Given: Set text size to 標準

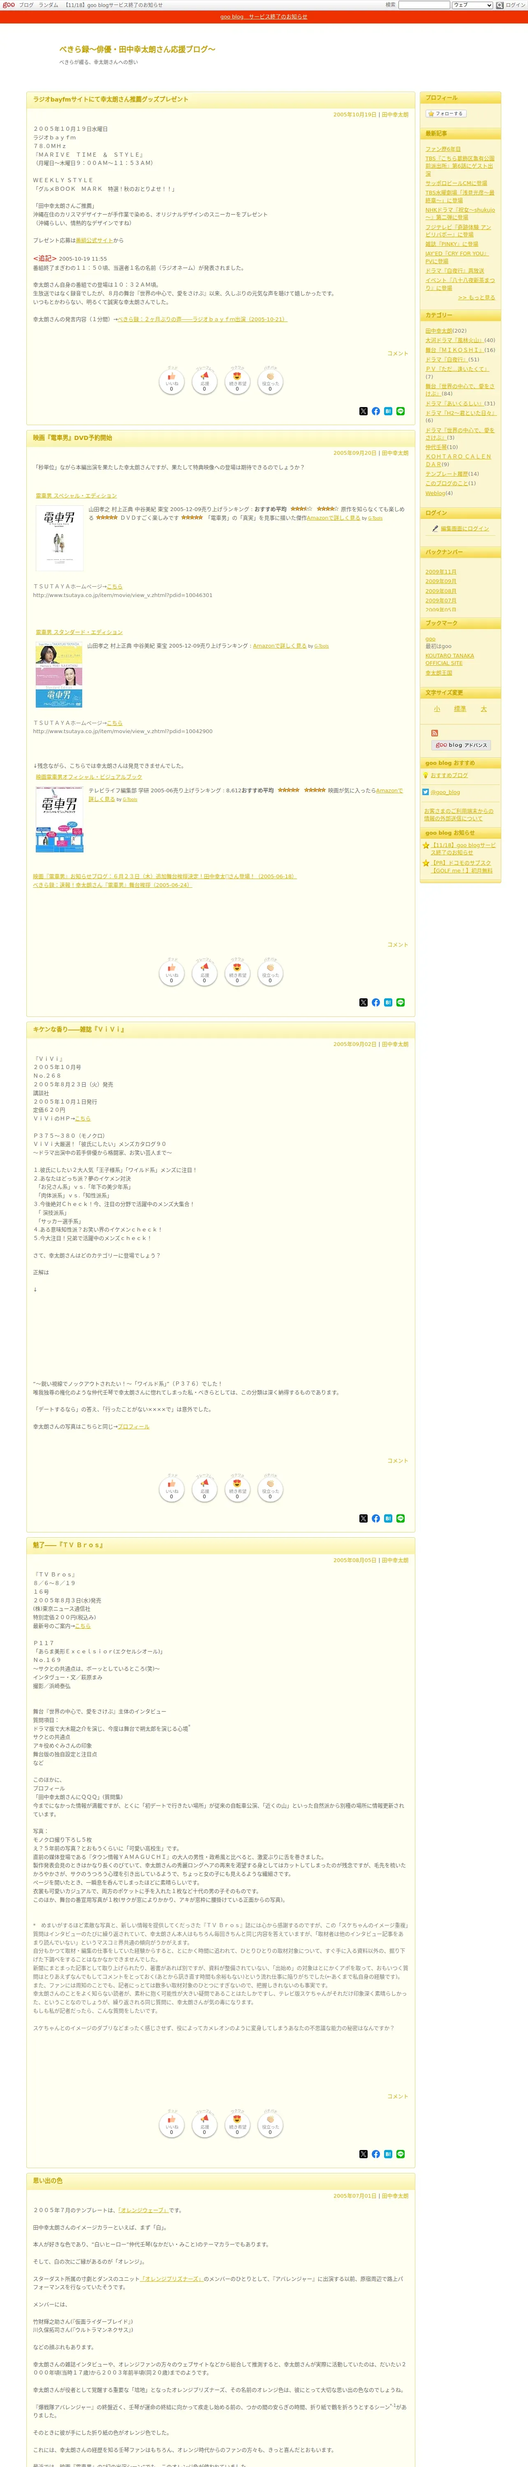Looking at the screenshot, I should pyautogui.click(x=460, y=709).
